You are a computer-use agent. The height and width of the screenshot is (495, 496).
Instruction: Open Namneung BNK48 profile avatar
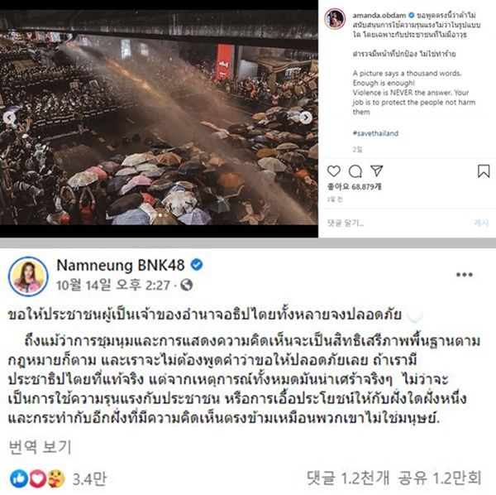(28, 276)
